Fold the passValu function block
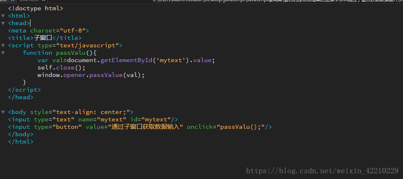The height and width of the screenshot is (179, 403). tap(3, 53)
